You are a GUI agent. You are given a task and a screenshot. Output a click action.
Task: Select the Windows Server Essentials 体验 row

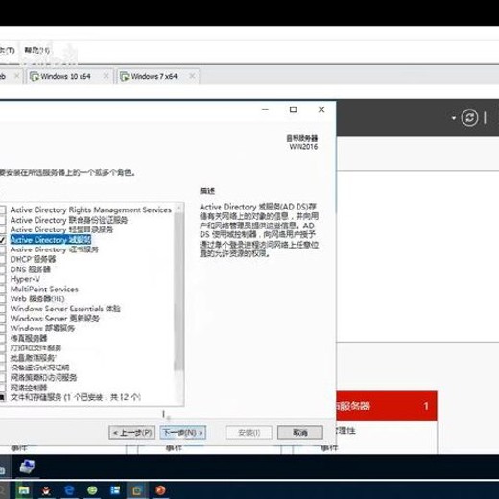pos(65,309)
